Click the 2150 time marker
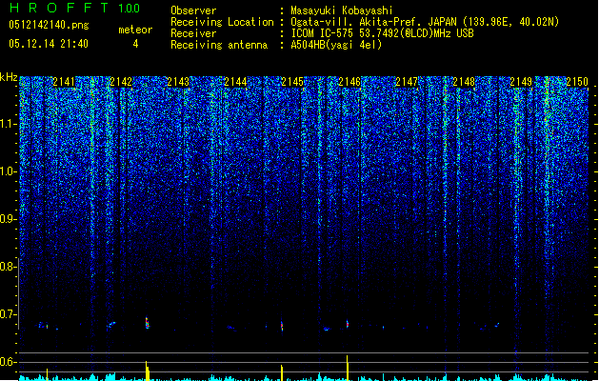Image resolution: width=599 pixels, height=381 pixels. [577, 82]
